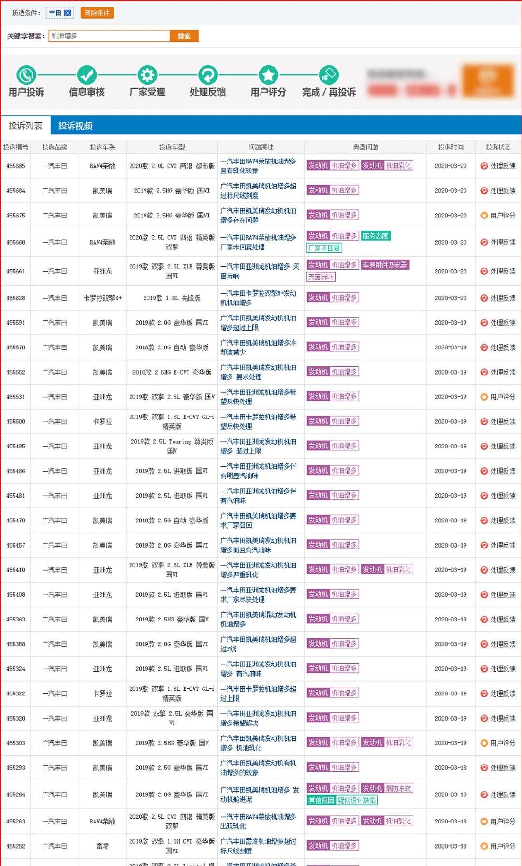Open complaint 一汽丰田卡罗拉机油增多超过上限

pos(258,693)
